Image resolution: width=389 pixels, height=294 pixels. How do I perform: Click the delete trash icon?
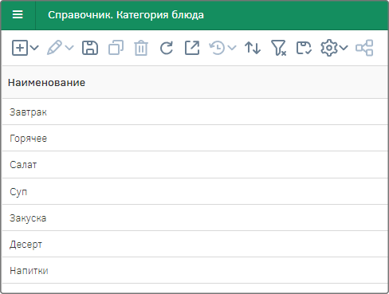(x=141, y=48)
